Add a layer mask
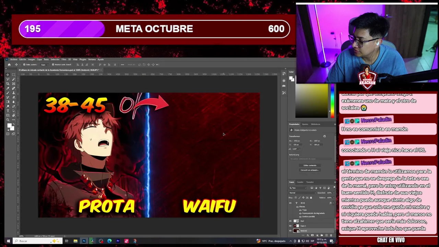Image resolution: width=439 pixels, height=247 pixels. 312,235
